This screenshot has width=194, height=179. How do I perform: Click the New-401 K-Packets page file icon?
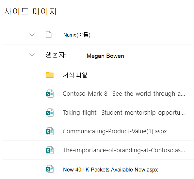tap(50, 169)
